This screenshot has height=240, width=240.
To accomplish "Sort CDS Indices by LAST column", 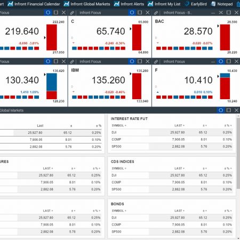I will tap(179, 169).
